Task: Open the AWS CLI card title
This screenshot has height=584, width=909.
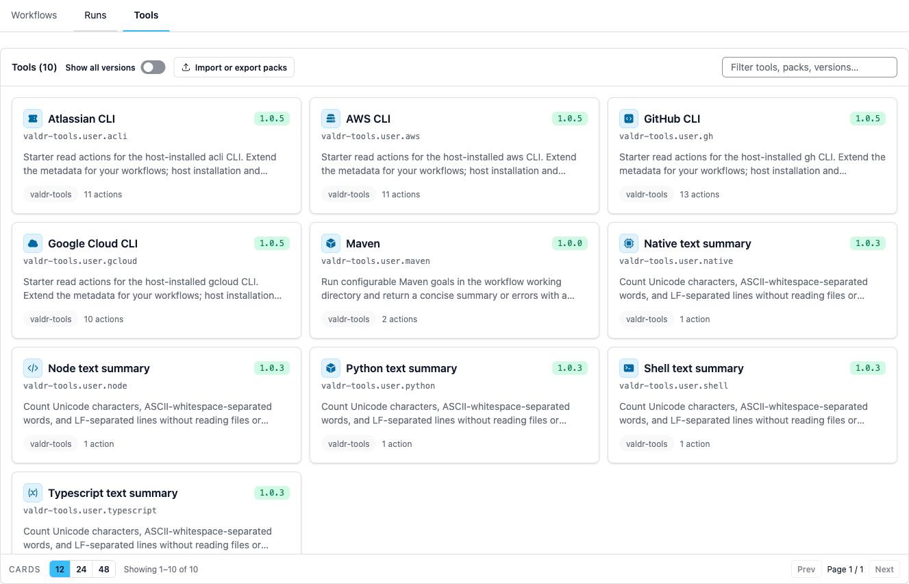Action: coord(369,119)
